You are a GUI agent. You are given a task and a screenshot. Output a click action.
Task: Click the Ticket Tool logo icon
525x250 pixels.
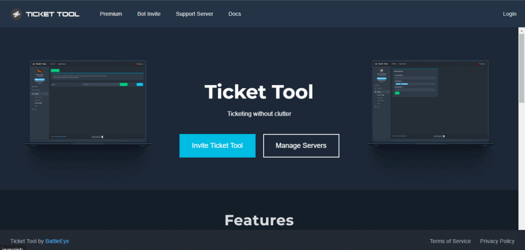click(16, 14)
